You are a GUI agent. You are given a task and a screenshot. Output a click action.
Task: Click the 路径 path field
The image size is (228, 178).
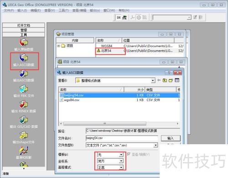click(133, 131)
